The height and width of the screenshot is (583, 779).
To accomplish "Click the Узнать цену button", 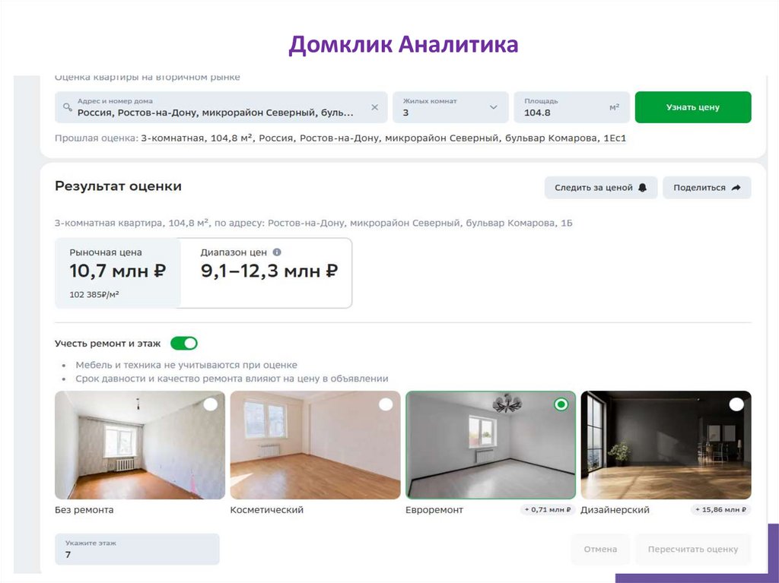I will coord(693,107).
